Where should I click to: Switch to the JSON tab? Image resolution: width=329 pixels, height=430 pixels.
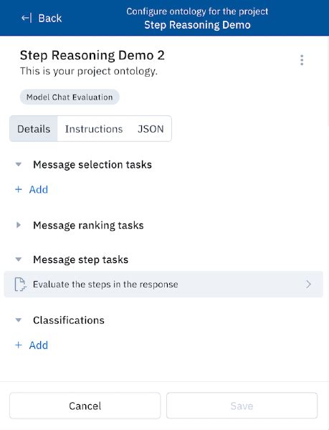point(151,129)
